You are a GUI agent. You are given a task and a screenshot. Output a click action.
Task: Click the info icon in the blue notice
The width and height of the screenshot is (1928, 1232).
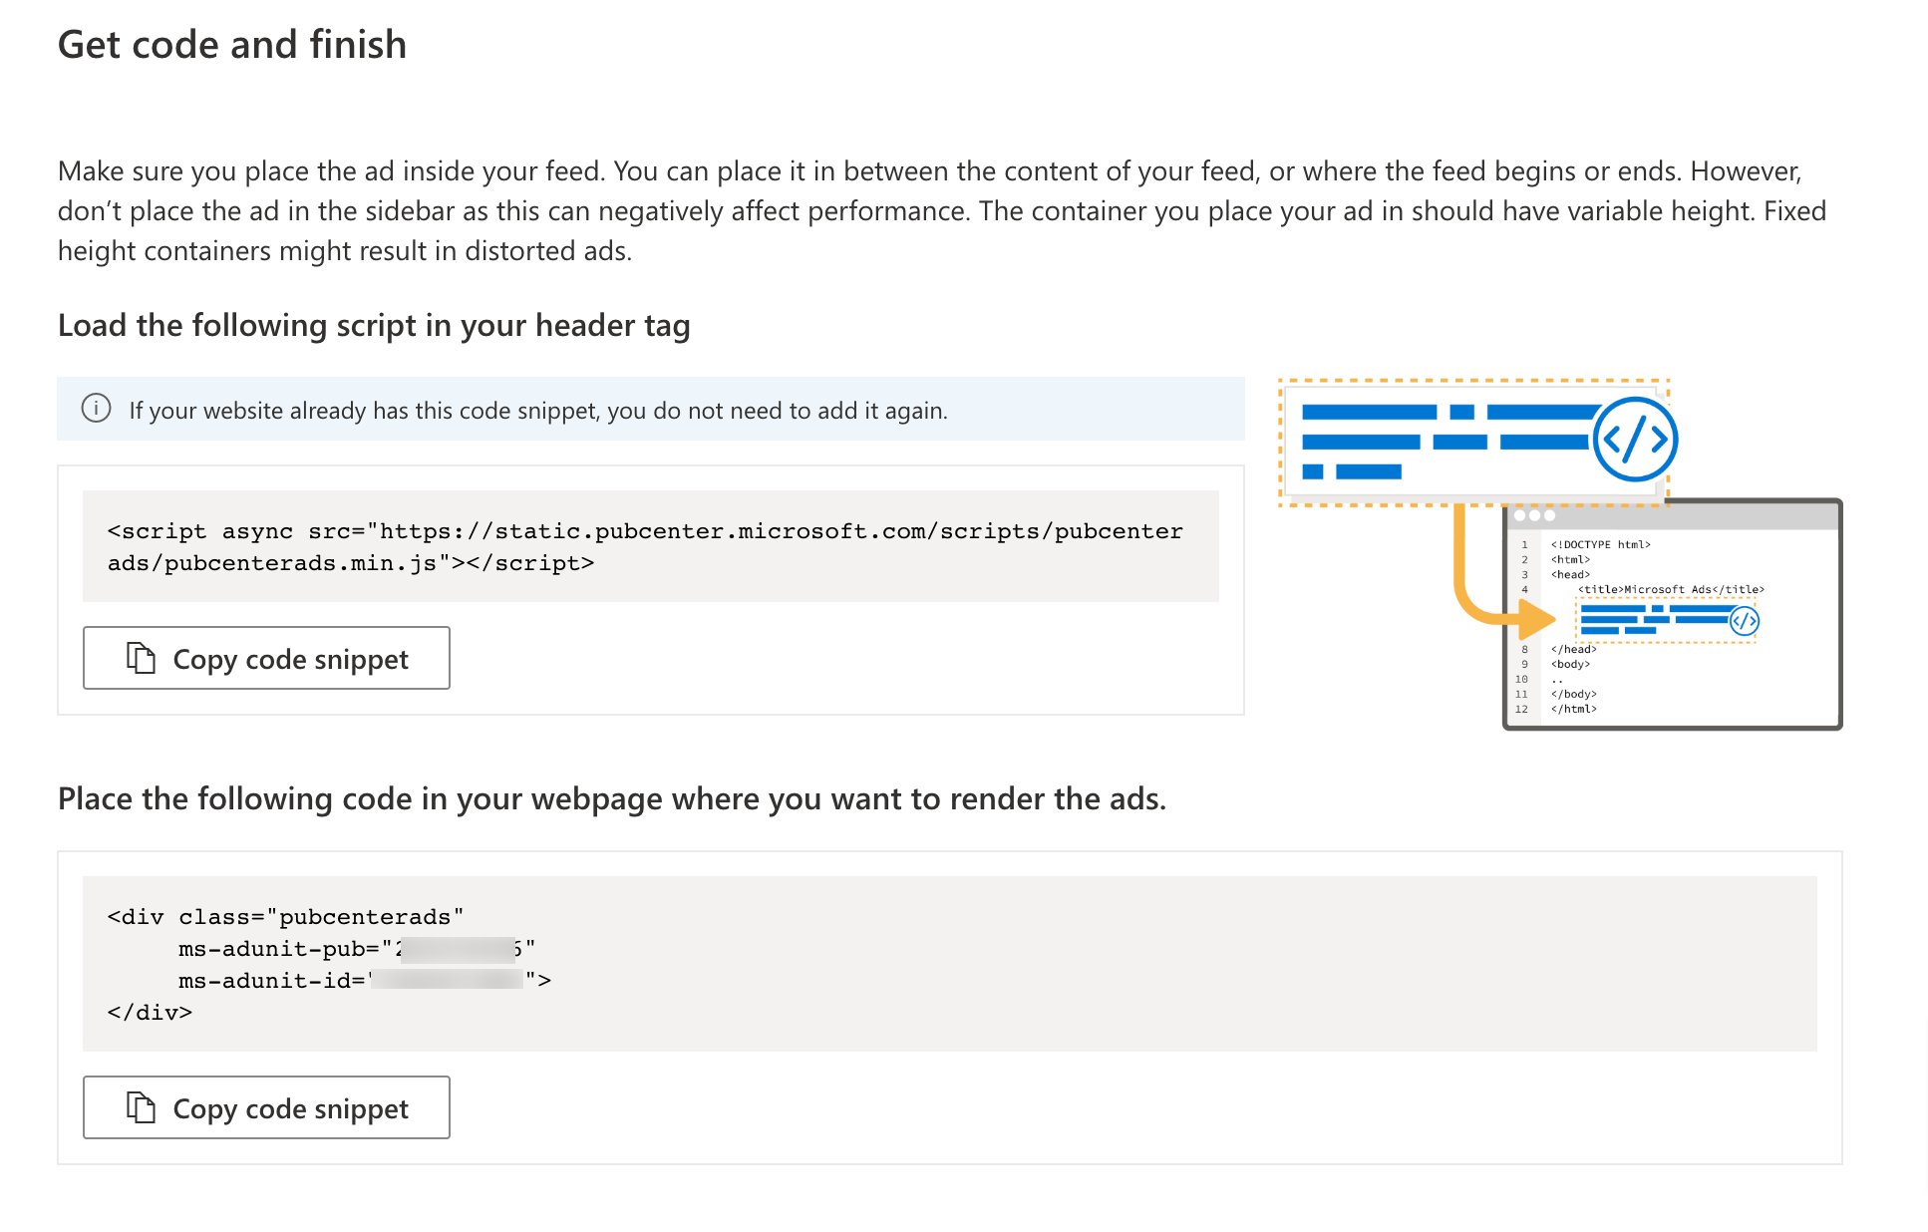96,409
